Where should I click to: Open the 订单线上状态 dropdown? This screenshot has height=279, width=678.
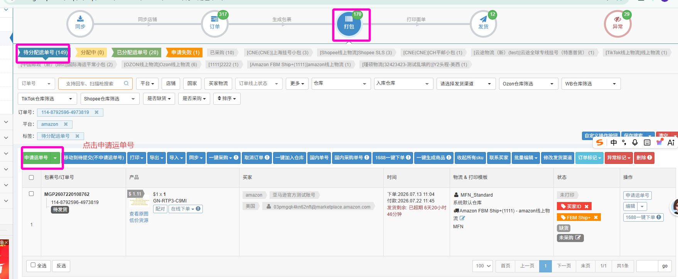[259, 84]
